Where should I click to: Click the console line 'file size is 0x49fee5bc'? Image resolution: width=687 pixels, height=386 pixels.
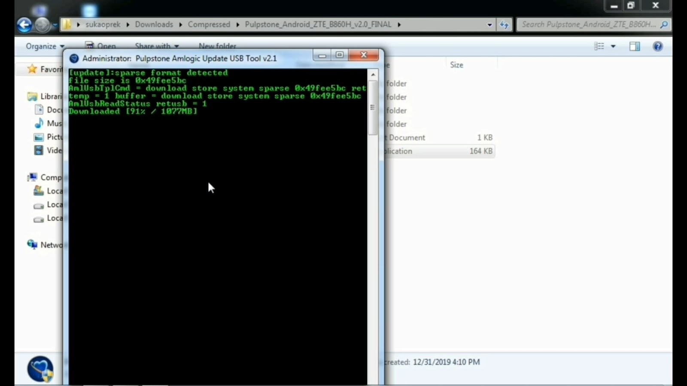pos(128,81)
